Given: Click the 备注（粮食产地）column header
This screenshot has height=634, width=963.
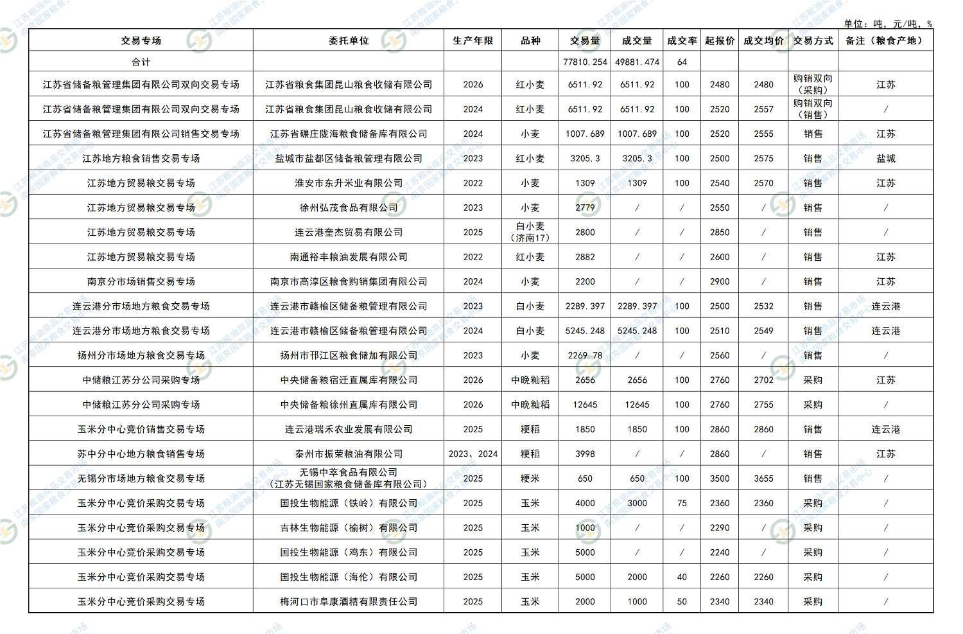Looking at the screenshot, I should click(x=885, y=40).
